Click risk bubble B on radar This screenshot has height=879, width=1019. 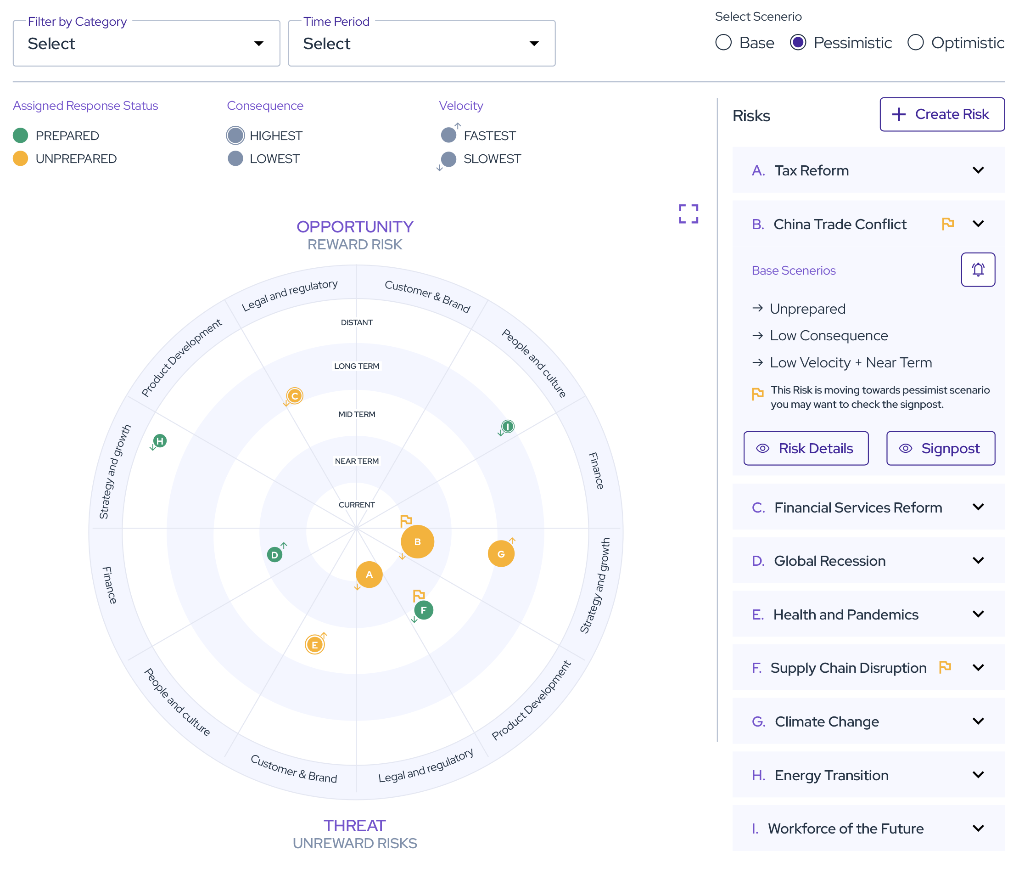417,541
